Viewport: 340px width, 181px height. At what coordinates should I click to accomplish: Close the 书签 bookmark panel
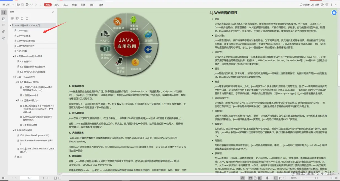point(53,12)
